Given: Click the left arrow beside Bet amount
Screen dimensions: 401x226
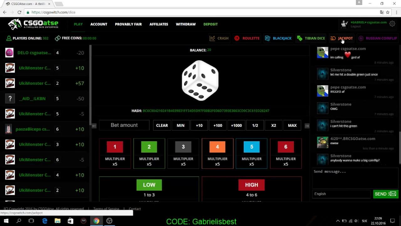Looking at the screenshot, I should (94, 126).
